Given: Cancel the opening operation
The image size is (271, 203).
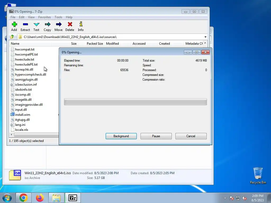Looking at the screenshot, I should coord(191,136).
